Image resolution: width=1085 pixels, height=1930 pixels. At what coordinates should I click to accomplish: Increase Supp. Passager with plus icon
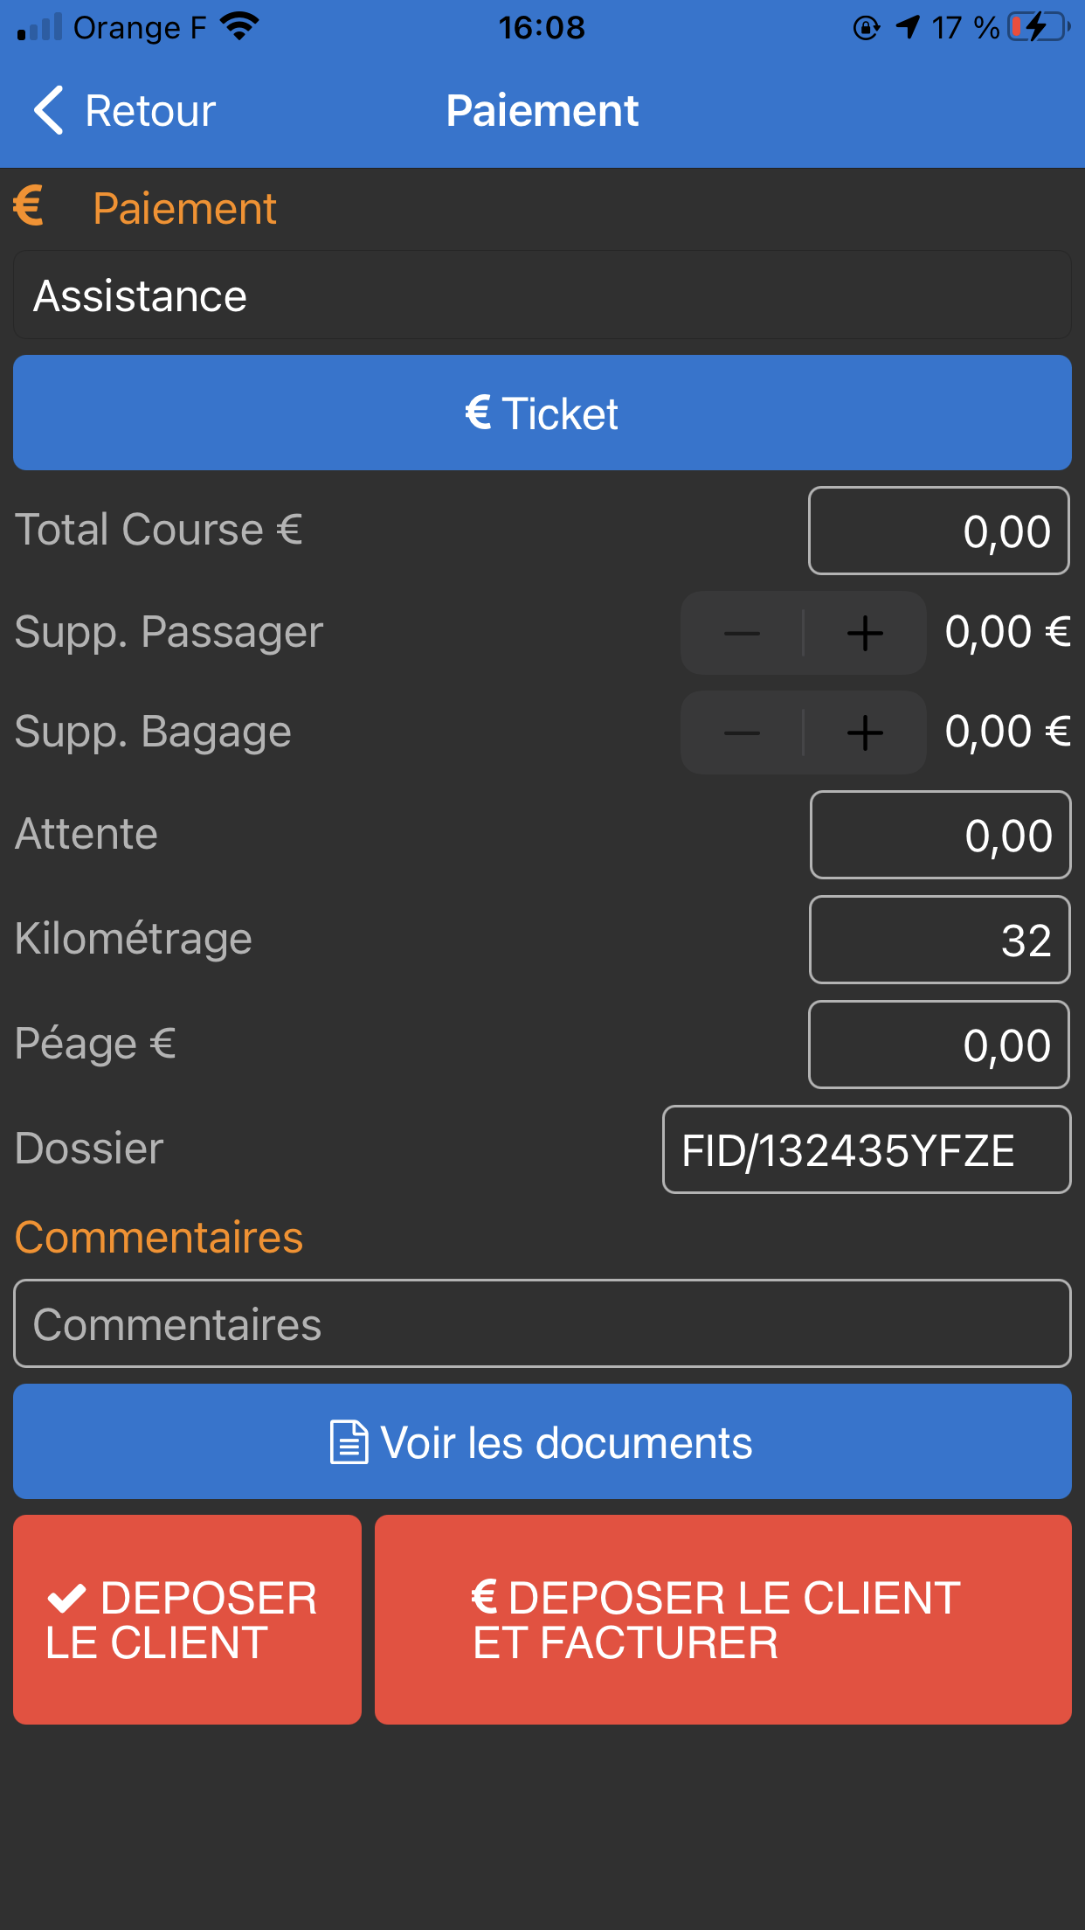point(865,633)
